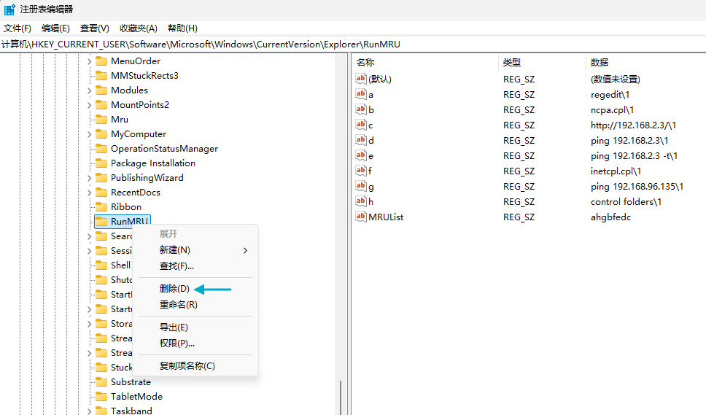The width and height of the screenshot is (706, 415).
Task: Click data cell http://192.168.2.3/\1
Action: [x=634, y=125]
